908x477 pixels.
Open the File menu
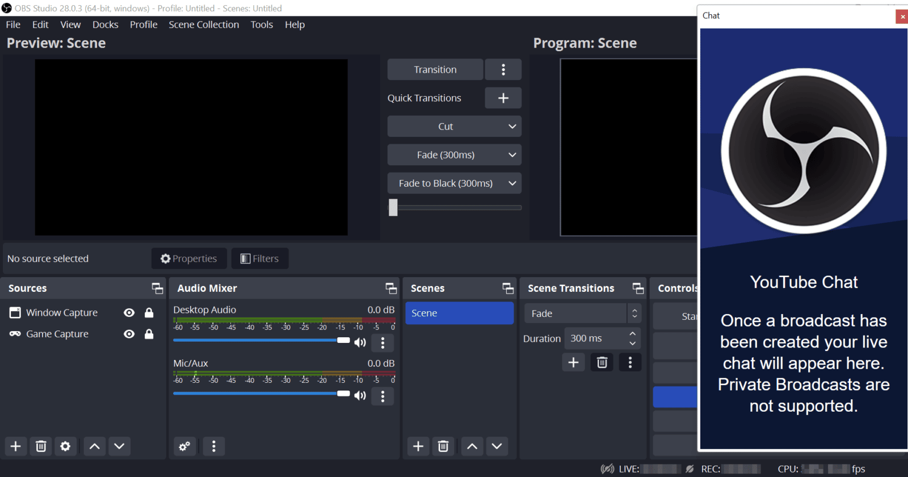(13, 24)
